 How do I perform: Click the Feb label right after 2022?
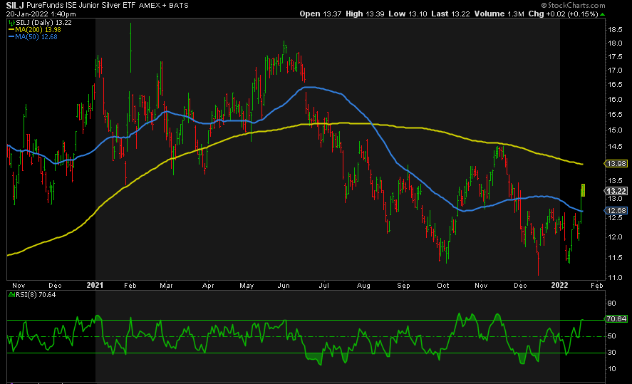point(597,286)
